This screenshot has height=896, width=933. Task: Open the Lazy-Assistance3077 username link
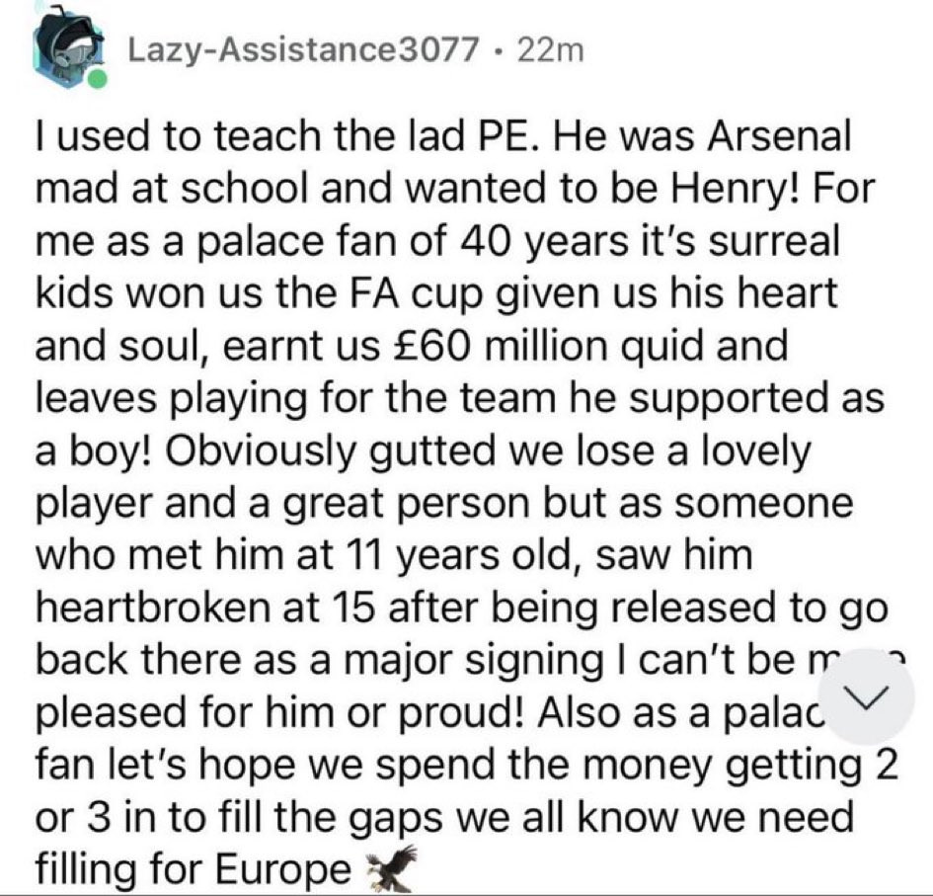(303, 50)
